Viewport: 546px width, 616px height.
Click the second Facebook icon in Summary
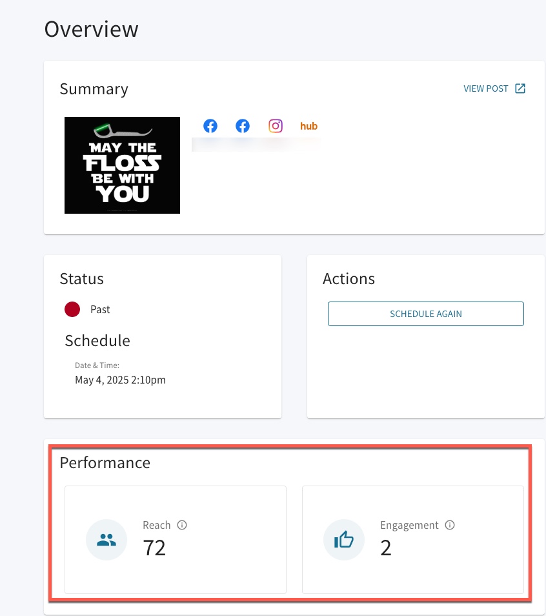[243, 126]
